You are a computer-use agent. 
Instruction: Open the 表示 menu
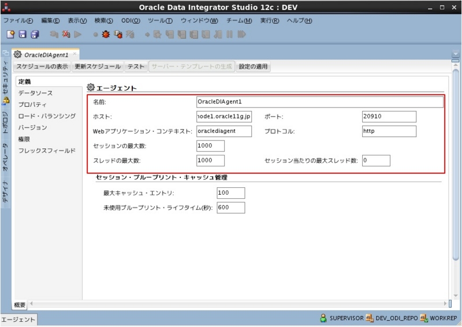pyautogui.click(x=77, y=21)
